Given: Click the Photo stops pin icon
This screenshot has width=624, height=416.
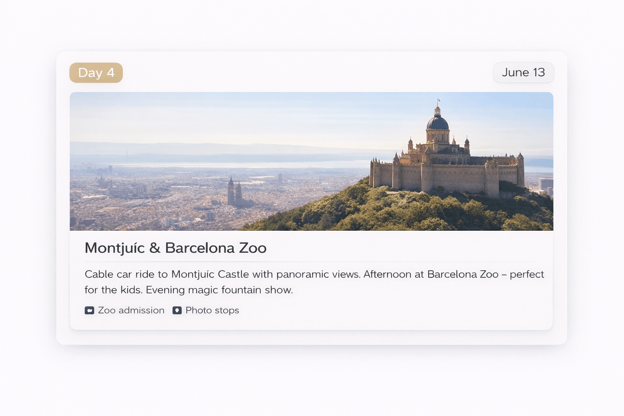Looking at the screenshot, I should click(x=177, y=310).
